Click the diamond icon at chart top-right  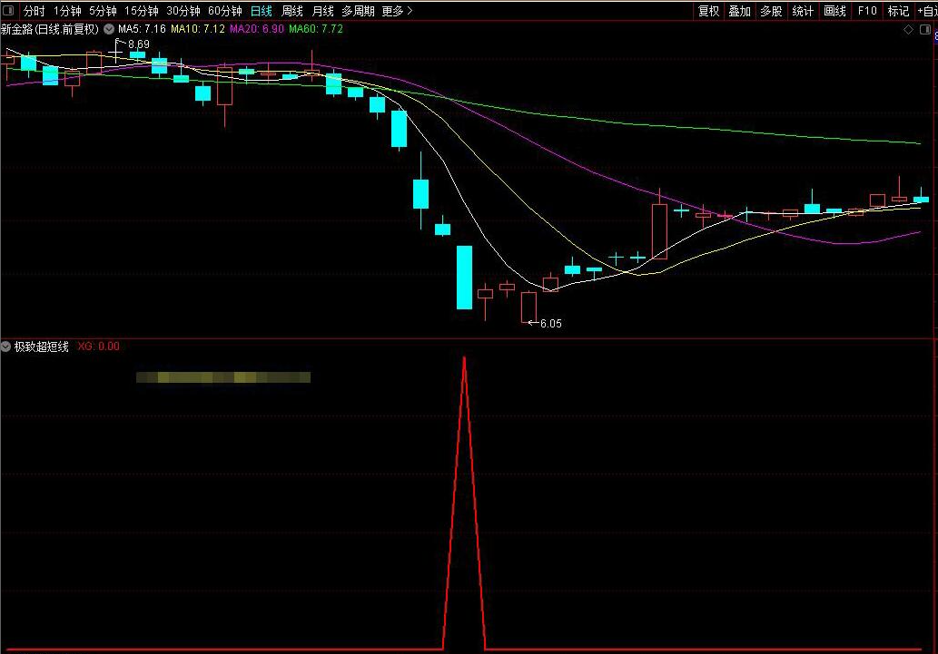908,30
